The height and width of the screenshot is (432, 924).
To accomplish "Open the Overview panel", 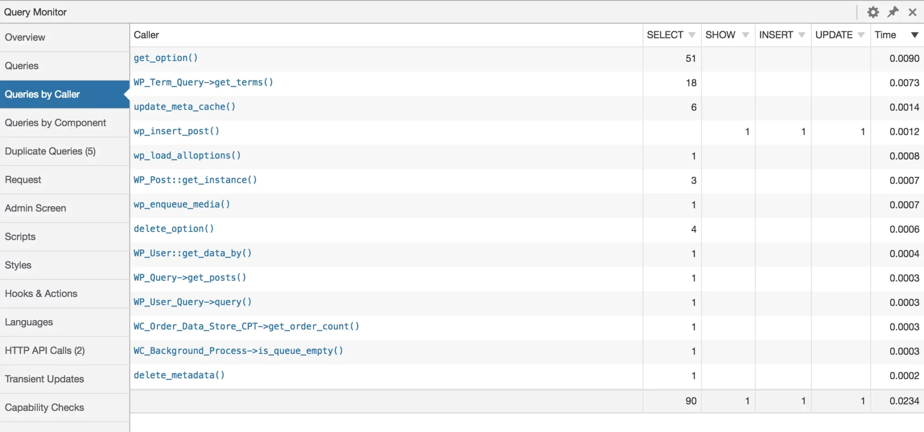I will point(25,37).
